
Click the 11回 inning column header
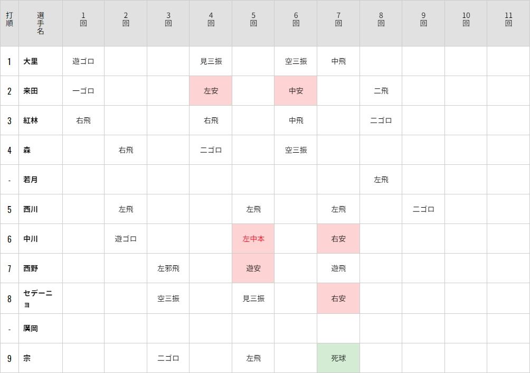(x=508, y=20)
